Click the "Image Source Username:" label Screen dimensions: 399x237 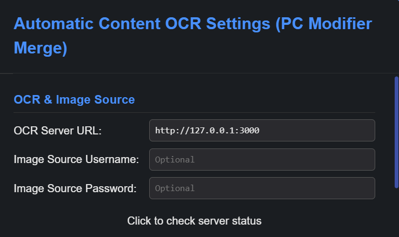pos(76,159)
